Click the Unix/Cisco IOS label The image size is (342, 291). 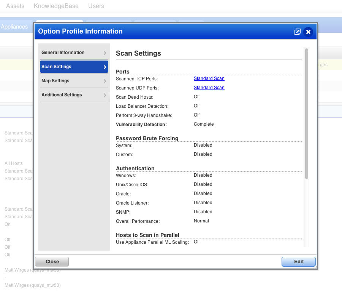[x=132, y=185]
